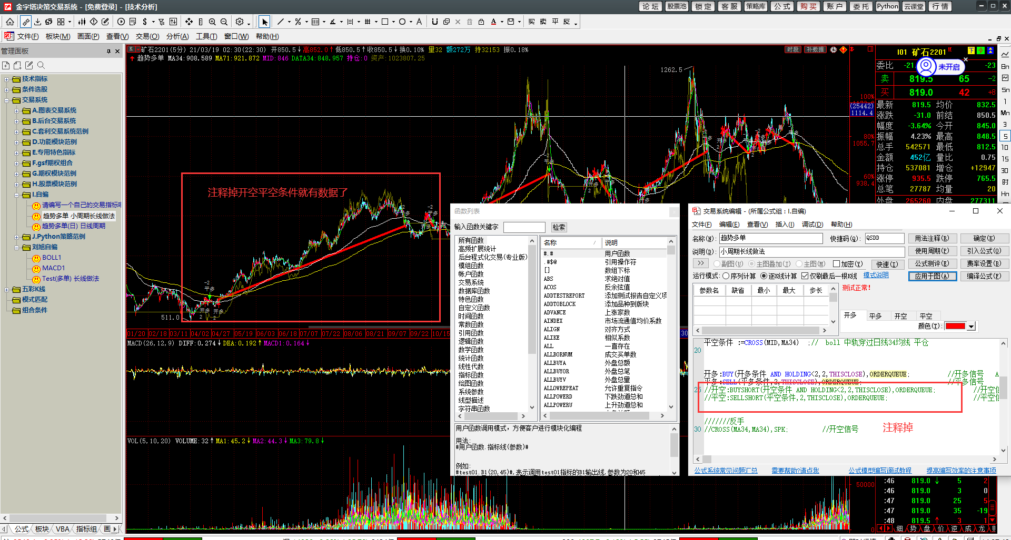The height and width of the screenshot is (540, 1011).
Task: Click the trash delete drawings icon
Action: point(470,22)
